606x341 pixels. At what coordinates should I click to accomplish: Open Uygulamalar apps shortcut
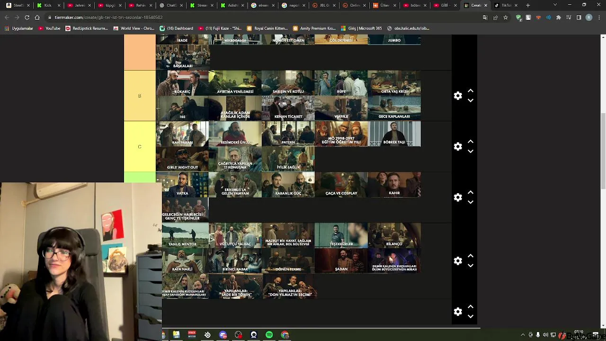19,28
